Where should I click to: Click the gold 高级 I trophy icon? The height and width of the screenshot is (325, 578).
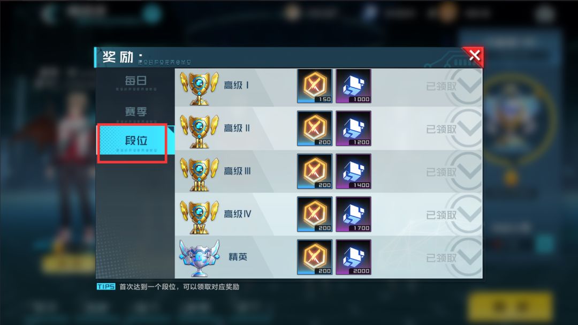(x=199, y=88)
